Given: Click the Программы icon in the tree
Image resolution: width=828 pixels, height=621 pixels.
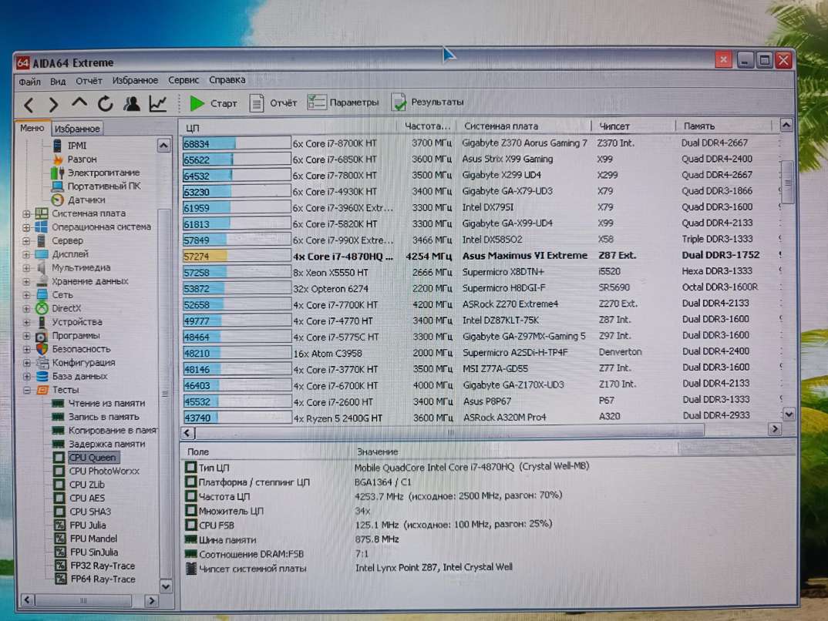Looking at the screenshot, I should click(42, 336).
